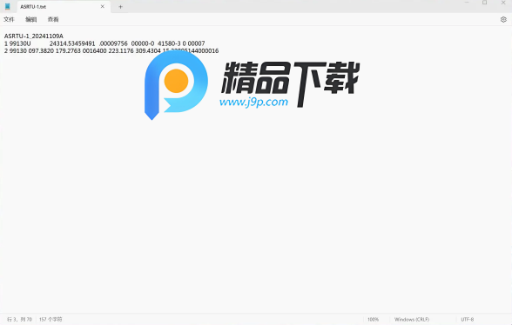
Task: Click the Notepad app icon
Action: coord(8,7)
